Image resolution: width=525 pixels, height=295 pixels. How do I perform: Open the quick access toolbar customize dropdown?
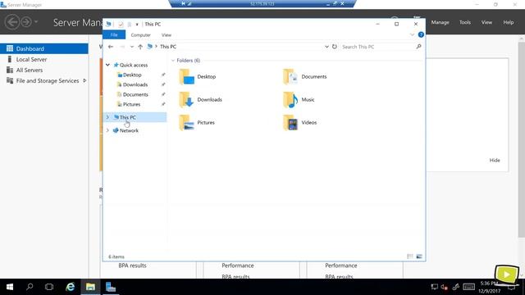pyautogui.click(x=137, y=24)
